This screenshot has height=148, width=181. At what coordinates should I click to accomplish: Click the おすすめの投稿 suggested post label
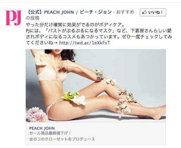pos(80,15)
